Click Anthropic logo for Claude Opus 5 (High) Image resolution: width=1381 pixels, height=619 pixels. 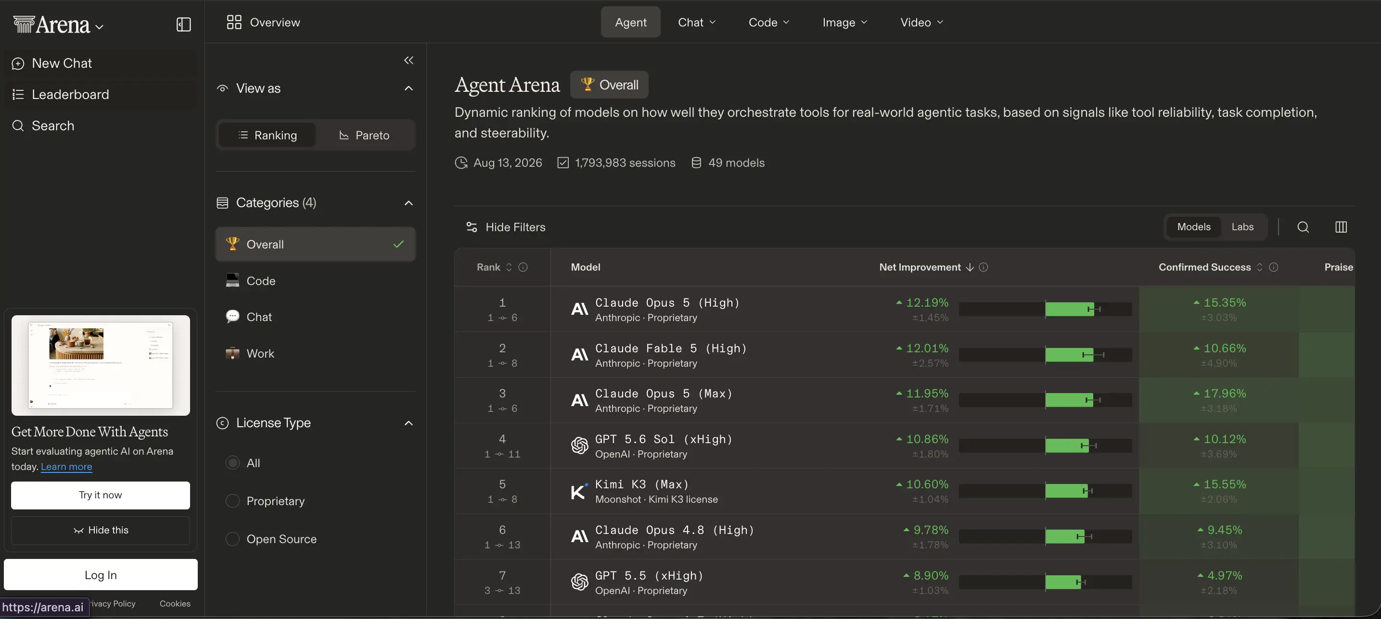(579, 309)
